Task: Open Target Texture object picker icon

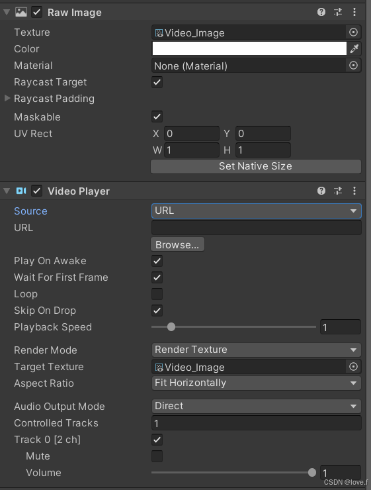Action: 353,367
